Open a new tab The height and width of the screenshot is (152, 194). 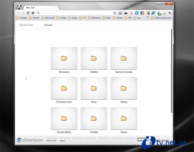point(61,8)
